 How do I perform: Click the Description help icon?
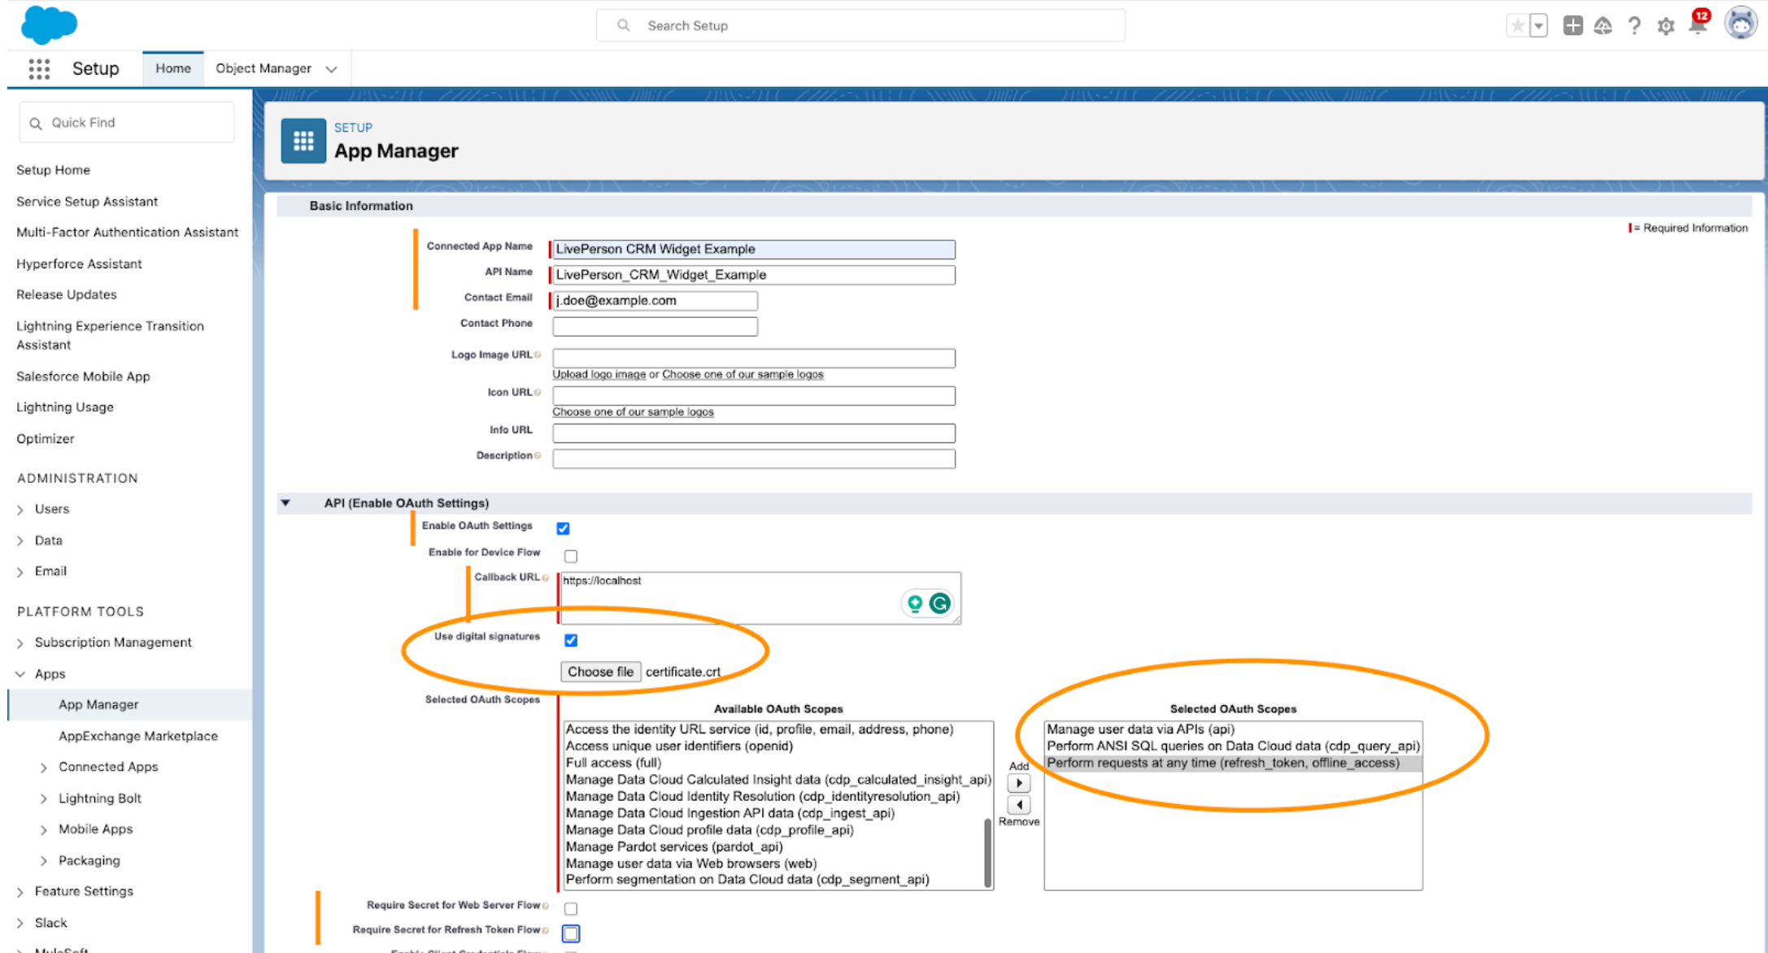pyautogui.click(x=538, y=456)
